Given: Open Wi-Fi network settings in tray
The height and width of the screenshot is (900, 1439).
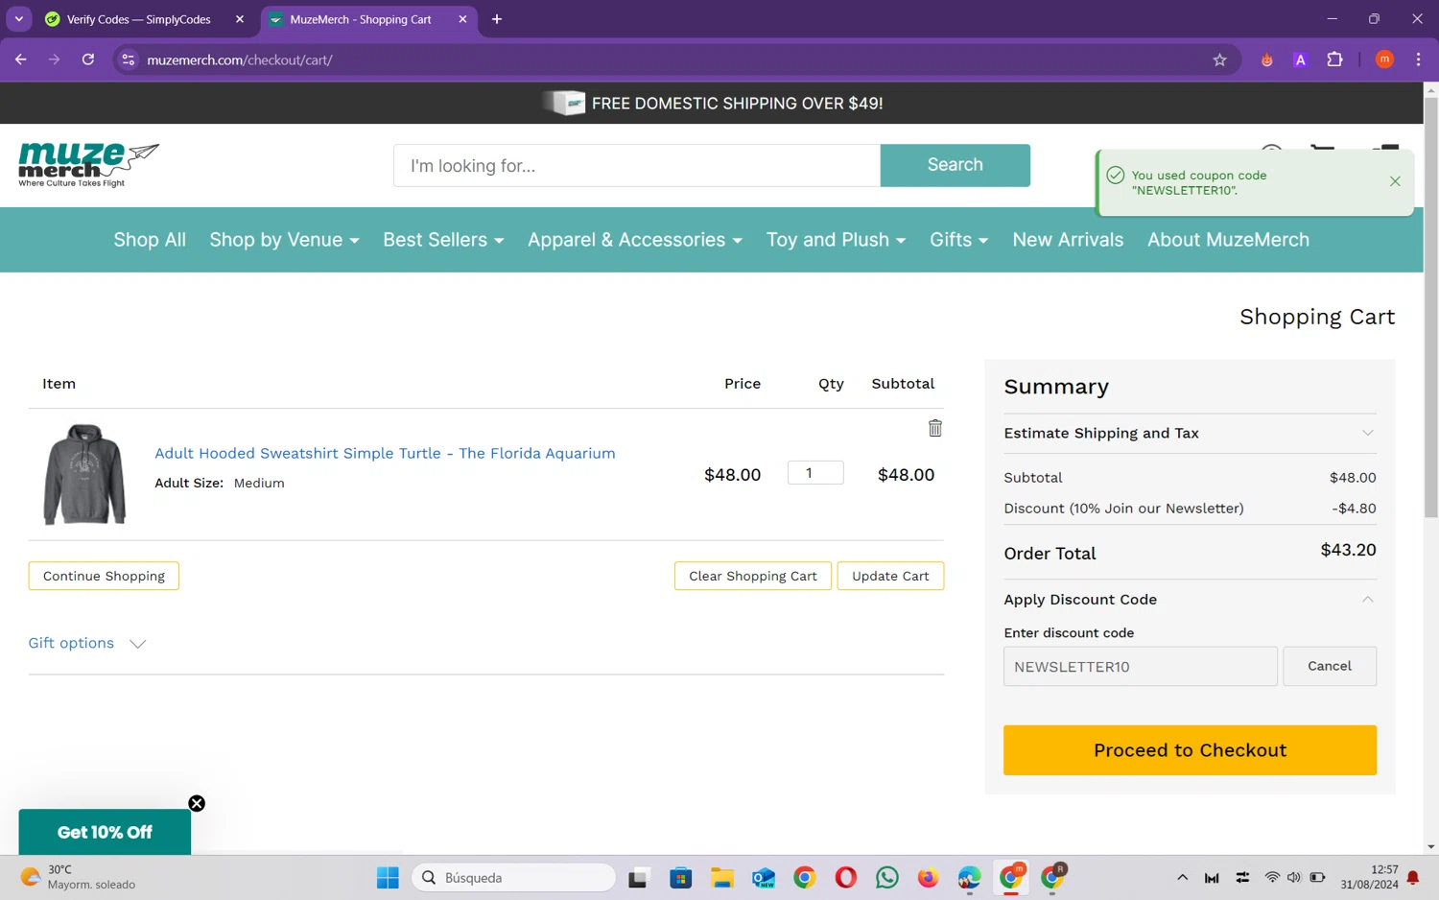Looking at the screenshot, I should tap(1272, 877).
